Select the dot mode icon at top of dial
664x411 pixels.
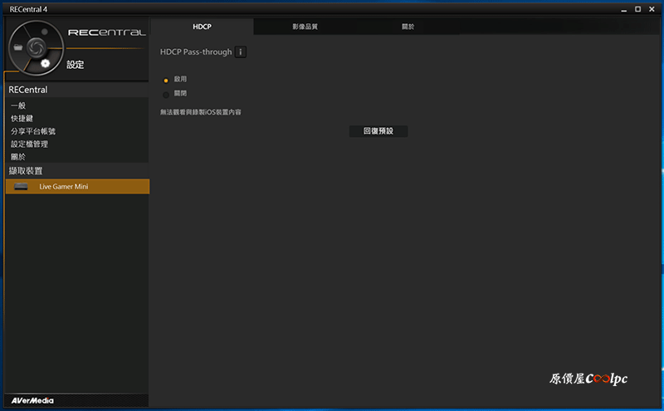point(45,32)
